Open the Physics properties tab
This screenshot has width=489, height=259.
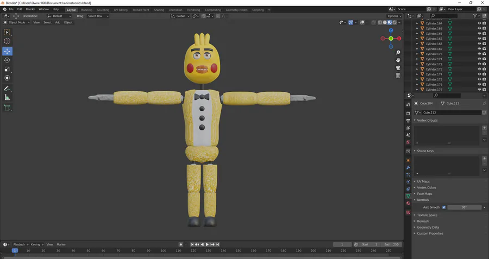pos(408,182)
